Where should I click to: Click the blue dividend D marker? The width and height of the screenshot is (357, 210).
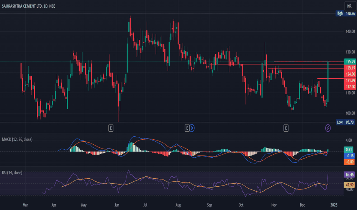coord(192,128)
